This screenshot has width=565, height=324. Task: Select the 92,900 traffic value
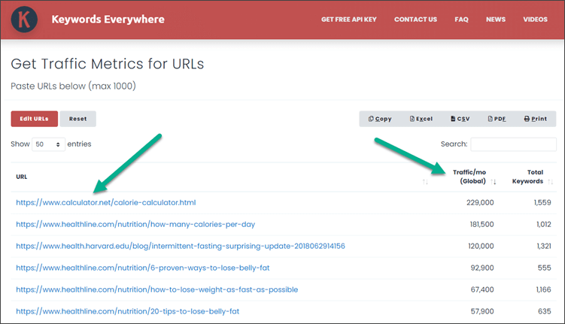pyautogui.click(x=482, y=268)
